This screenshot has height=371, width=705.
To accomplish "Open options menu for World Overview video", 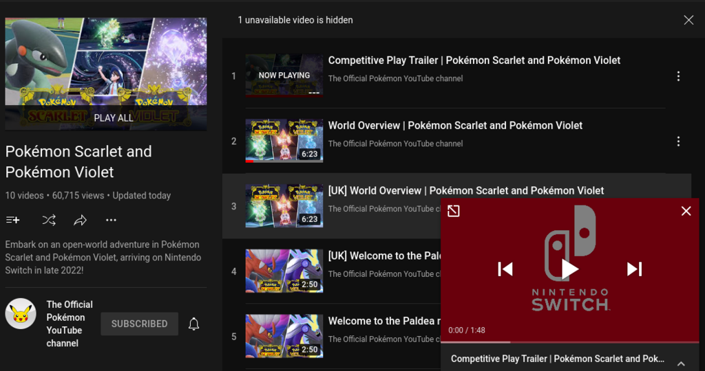I will tap(678, 142).
